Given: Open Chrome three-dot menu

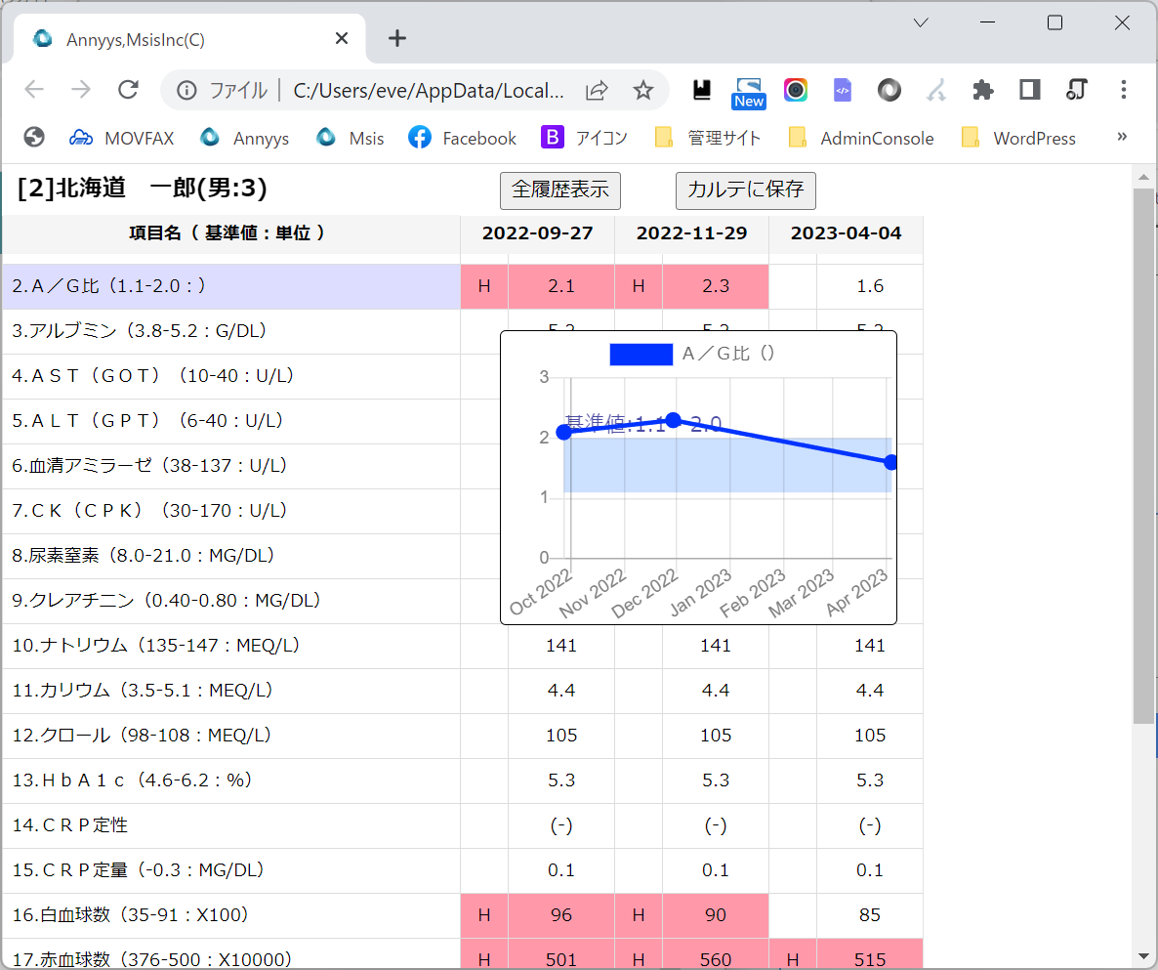Looking at the screenshot, I should click(x=1123, y=90).
